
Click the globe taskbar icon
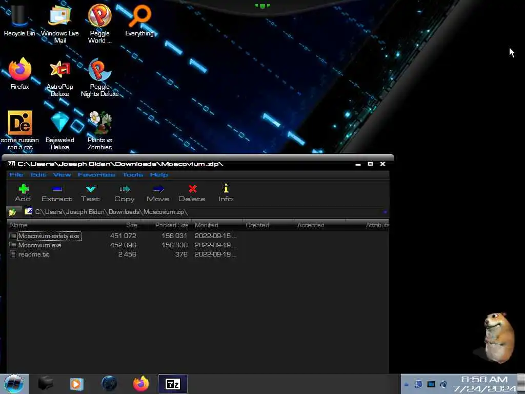pos(109,384)
